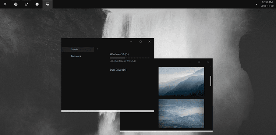The width and height of the screenshot is (276, 135).
Task: Expand the hidden system tray icons arrow
Action: (256, 4)
